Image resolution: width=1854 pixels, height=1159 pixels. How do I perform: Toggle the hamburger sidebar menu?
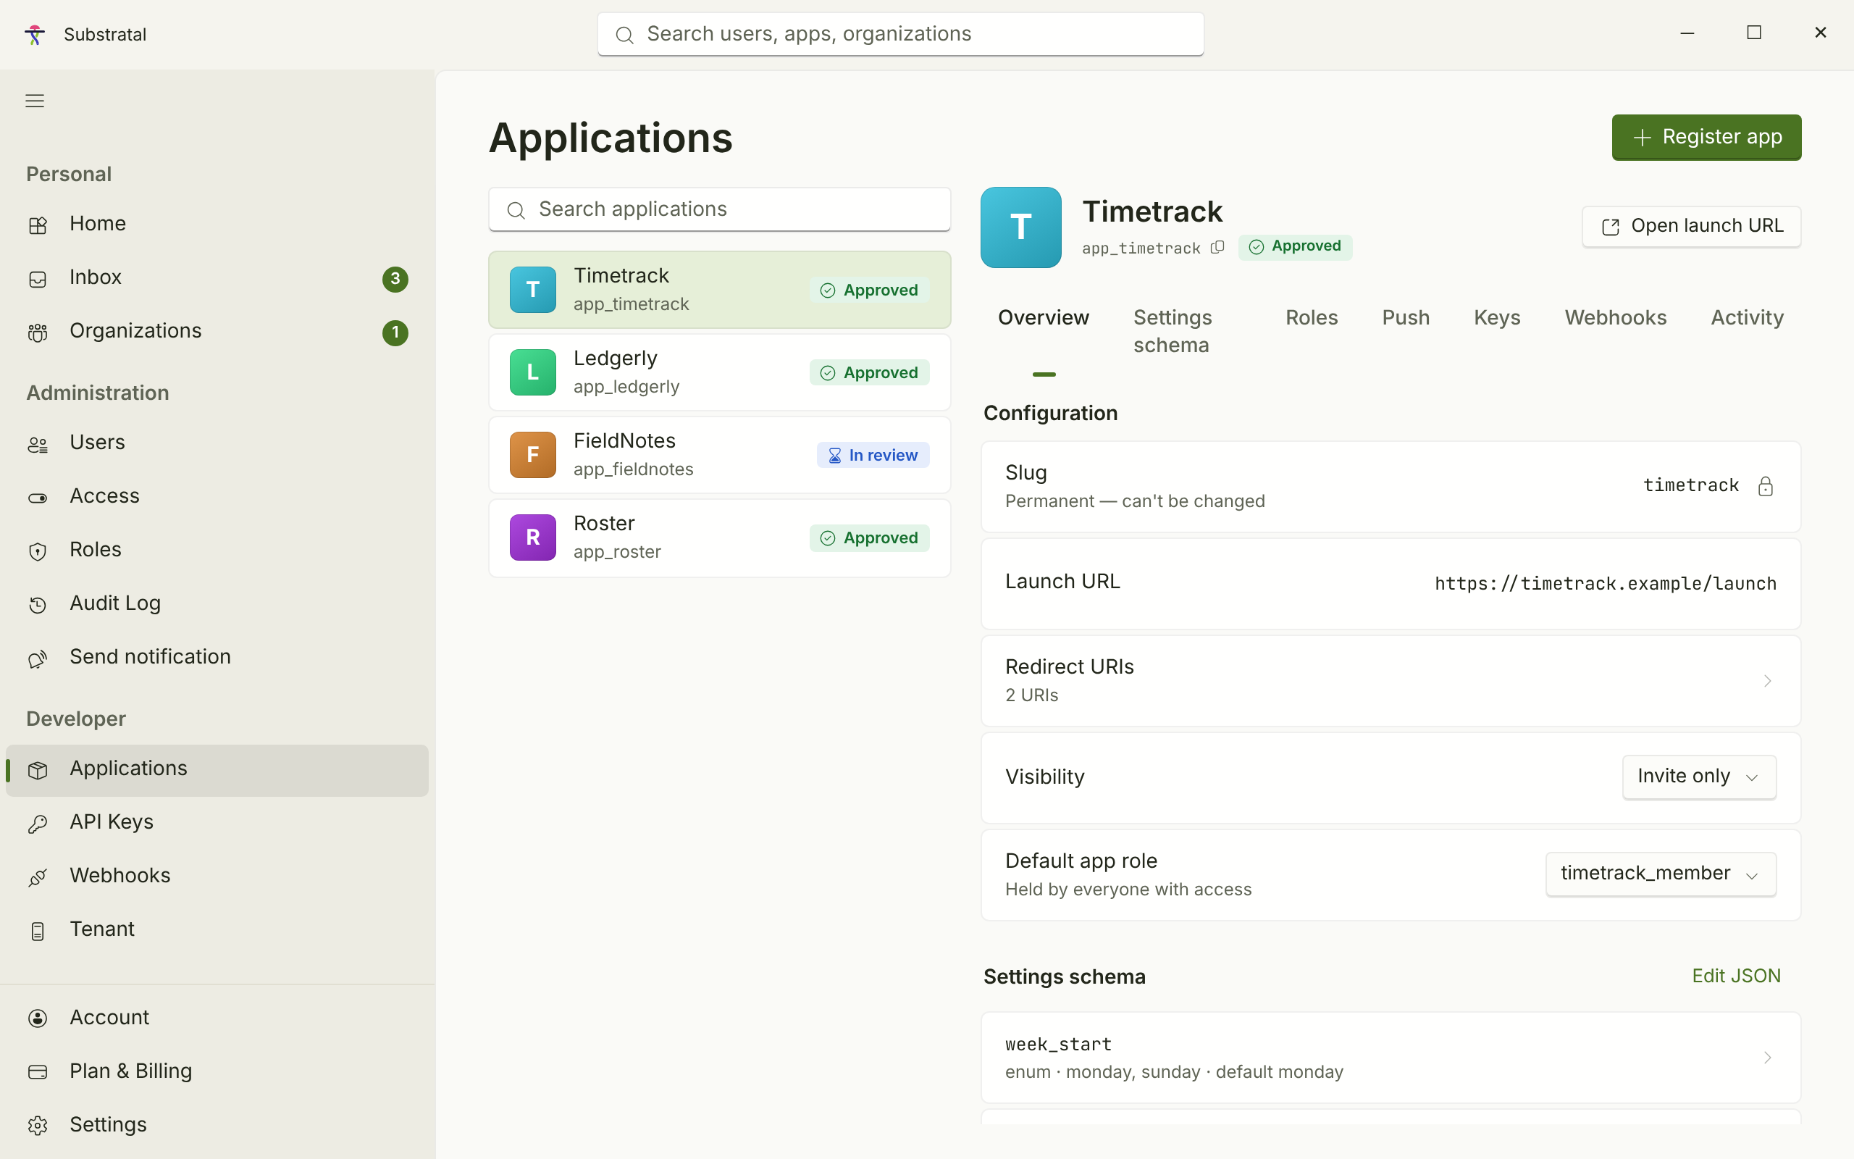[35, 101]
